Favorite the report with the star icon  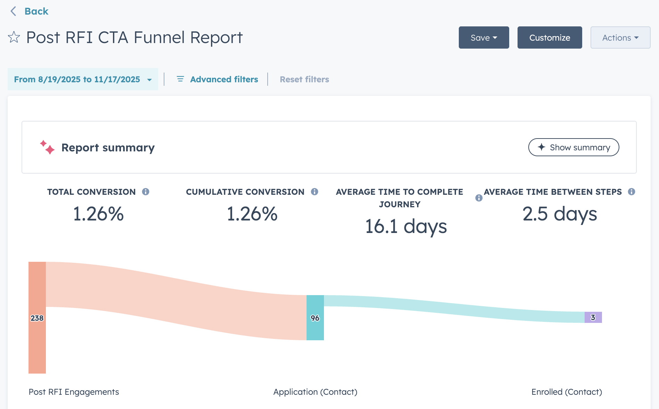[14, 37]
